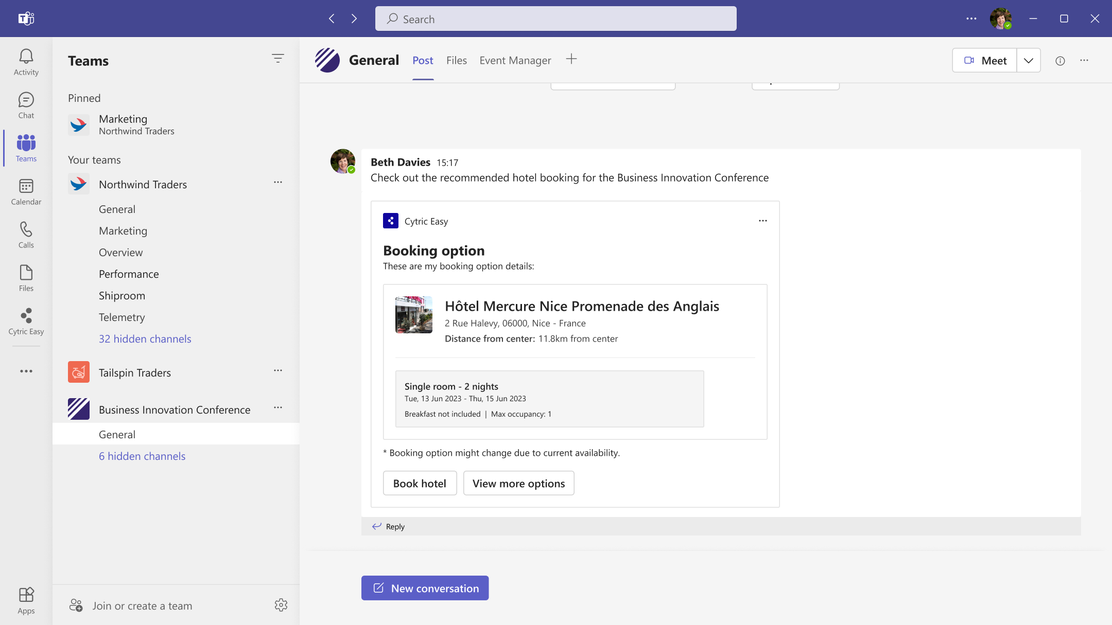Click View more options button
The height and width of the screenshot is (625, 1112).
coord(518,483)
